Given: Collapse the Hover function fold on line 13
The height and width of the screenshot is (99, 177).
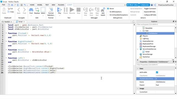Looking at the screenshot, I should [x=6, y=50].
